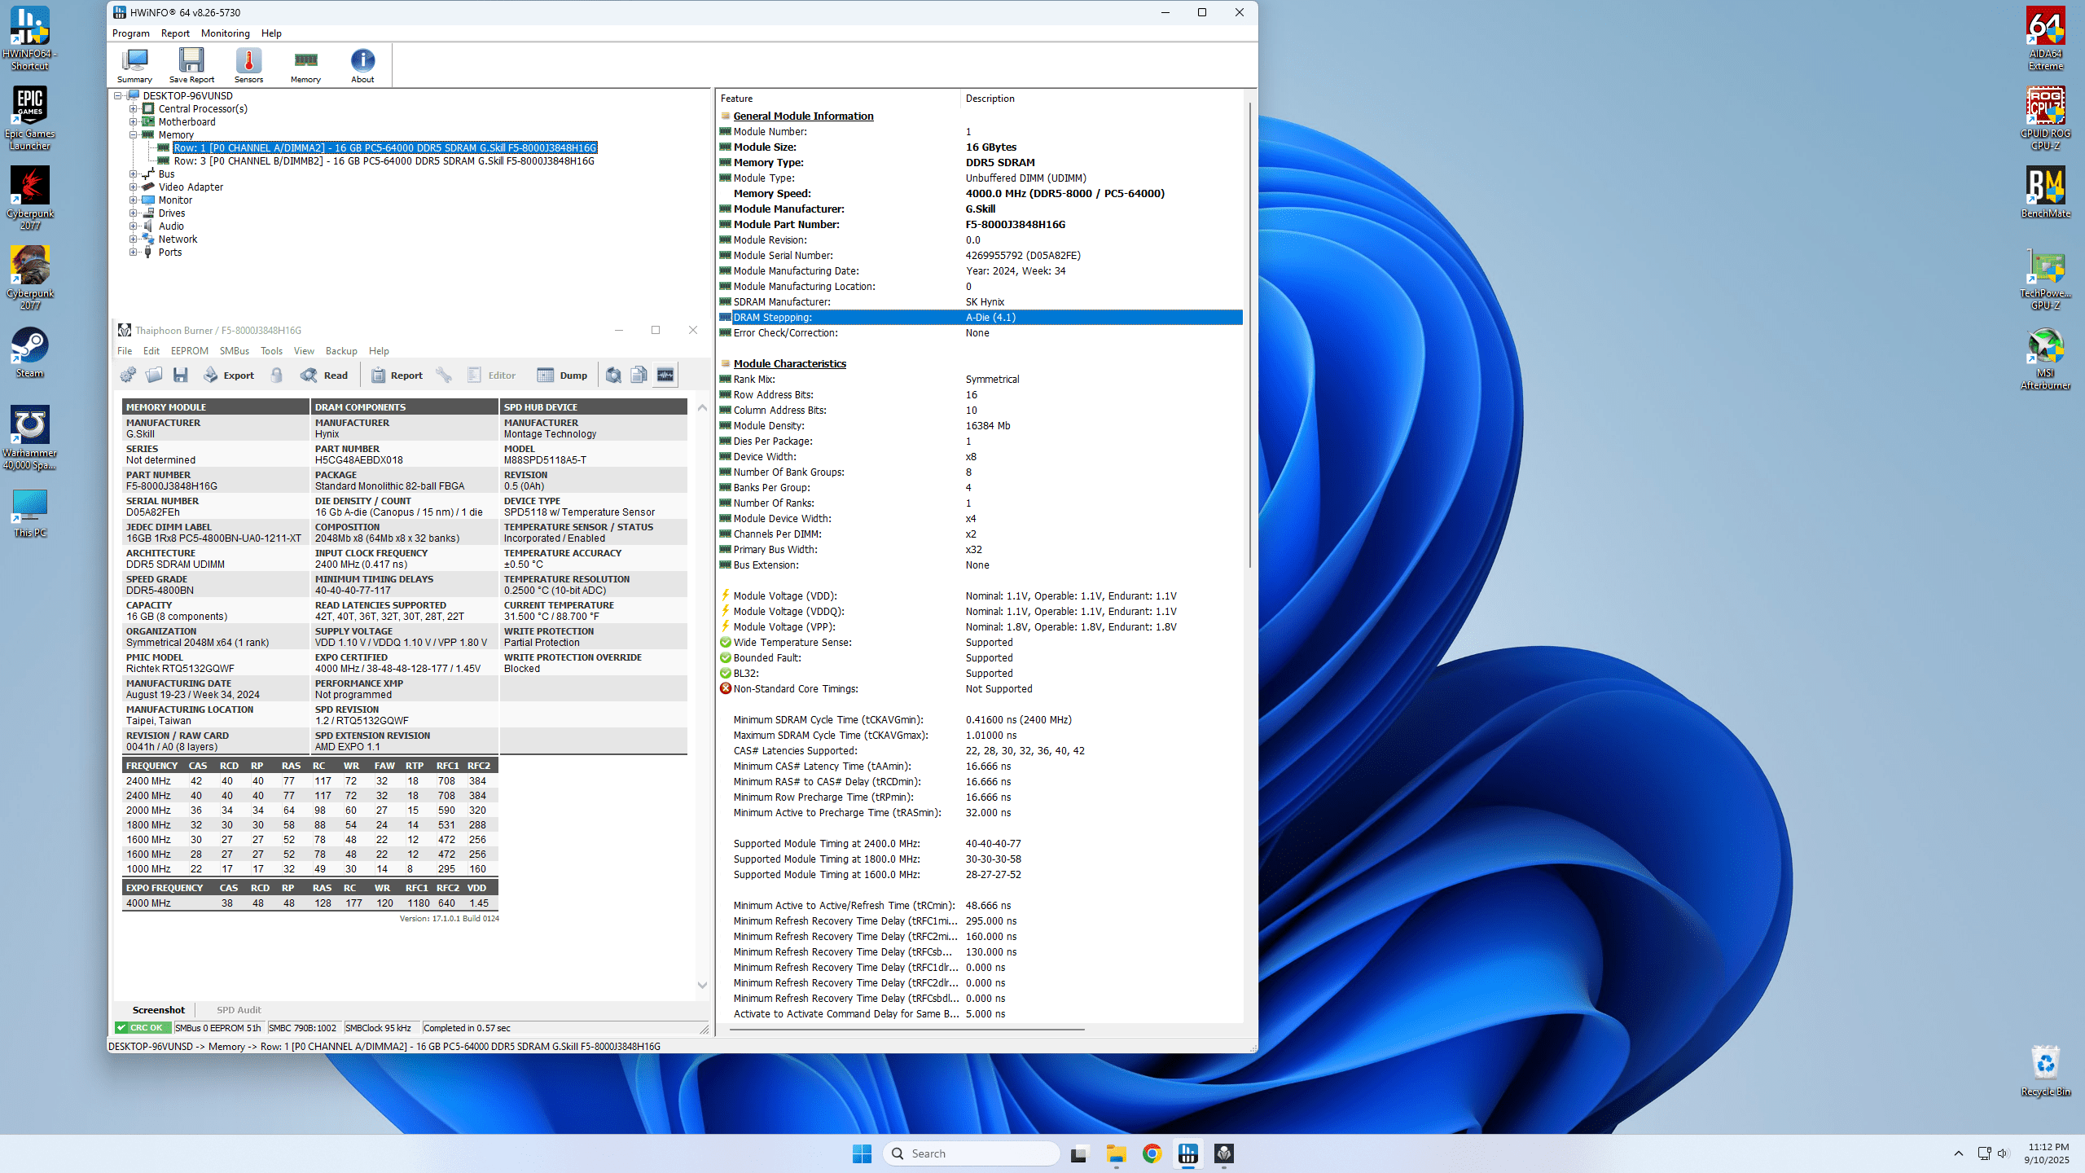Click the Dump toolbar button

[563, 375]
